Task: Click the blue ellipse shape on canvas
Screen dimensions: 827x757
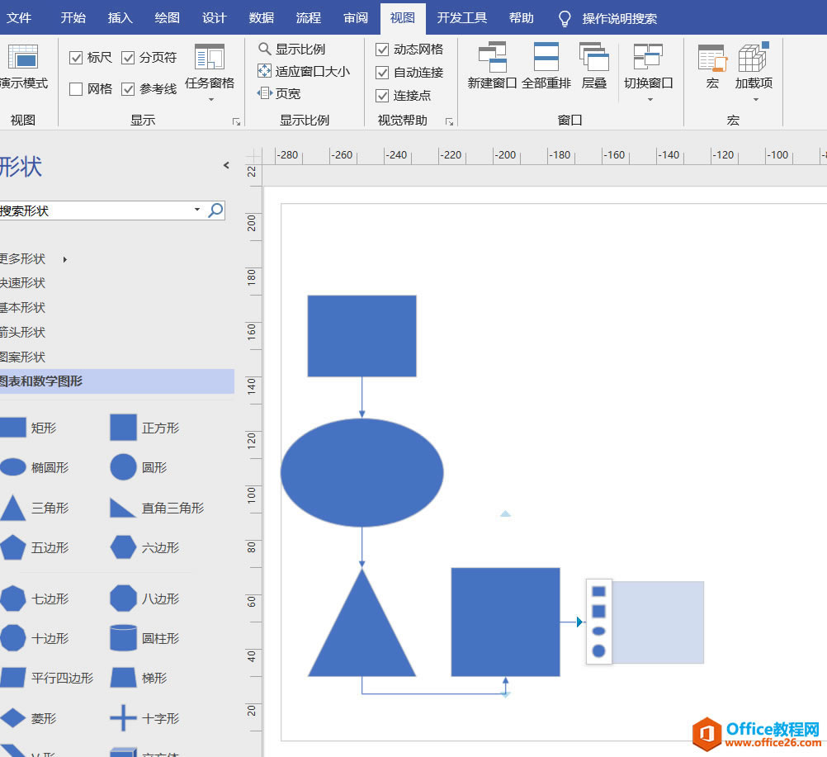Action: [362, 473]
